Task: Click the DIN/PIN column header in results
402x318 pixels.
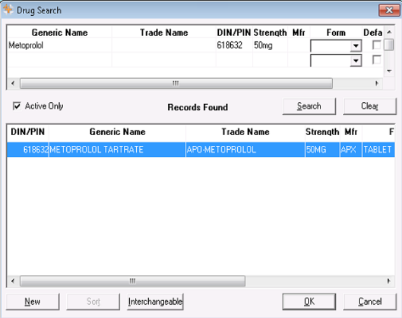Action: 28,132
